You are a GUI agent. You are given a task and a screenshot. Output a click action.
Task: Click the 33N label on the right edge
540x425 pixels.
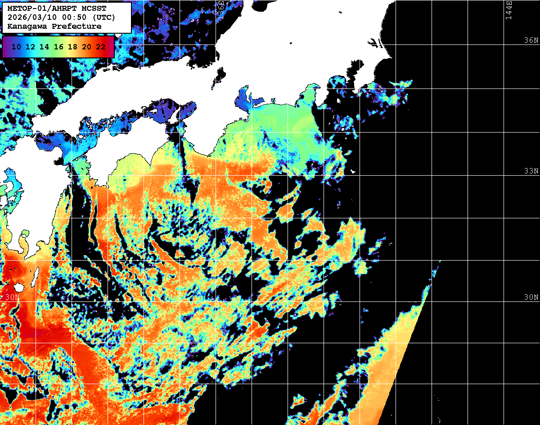(531, 171)
